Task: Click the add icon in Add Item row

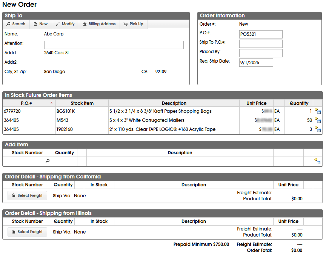Action: pyautogui.click(x=317, y=161)
